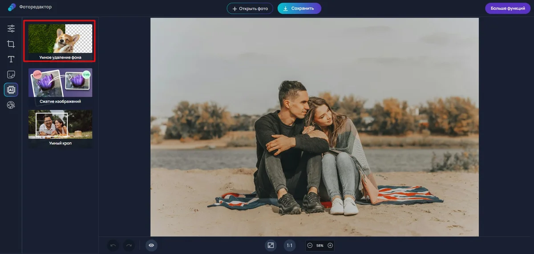Click the 58% zoom value
534x254 pixels.
tap(320, 246)
